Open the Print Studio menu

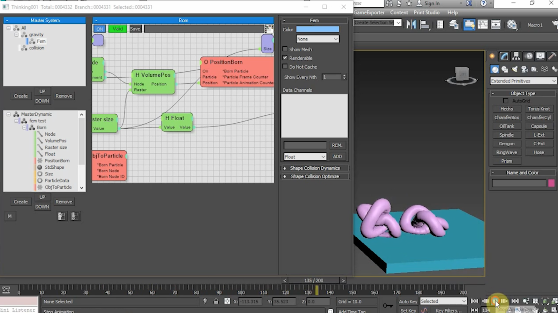(427, 13)
